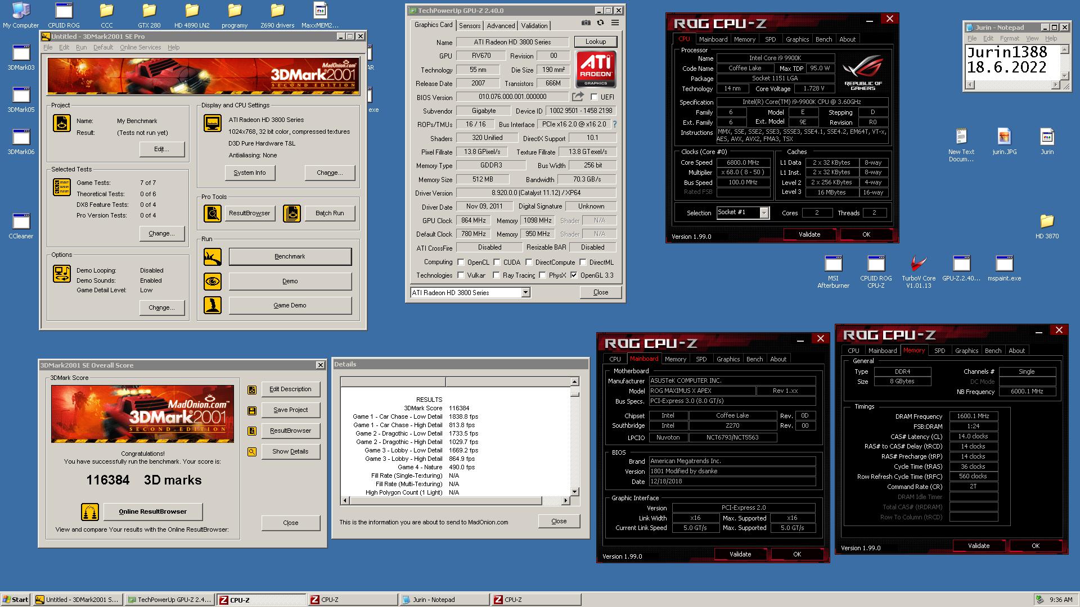Open My Computer desktop icon
Image resolution: width=1080 pixels, height=607 pixels.
21,15
